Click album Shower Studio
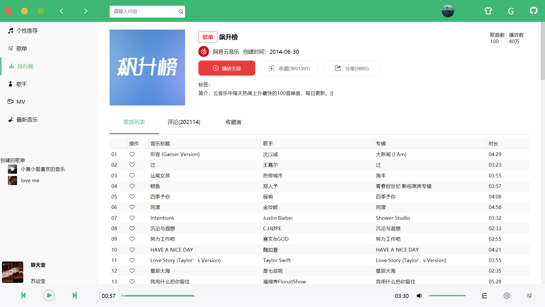The width and height of the screenshot is (545, 307). 393,218
